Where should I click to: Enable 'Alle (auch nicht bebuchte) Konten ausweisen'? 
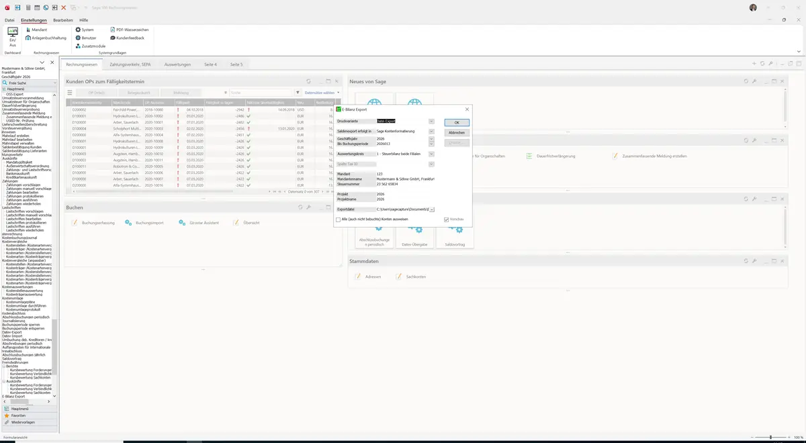(339, 219)
